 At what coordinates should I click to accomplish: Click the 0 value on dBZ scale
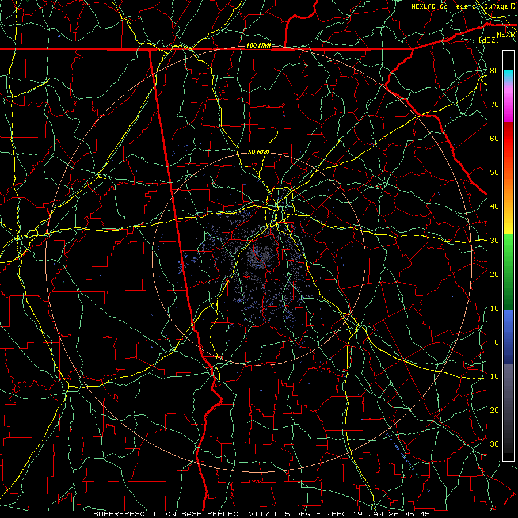click(497, 342)
